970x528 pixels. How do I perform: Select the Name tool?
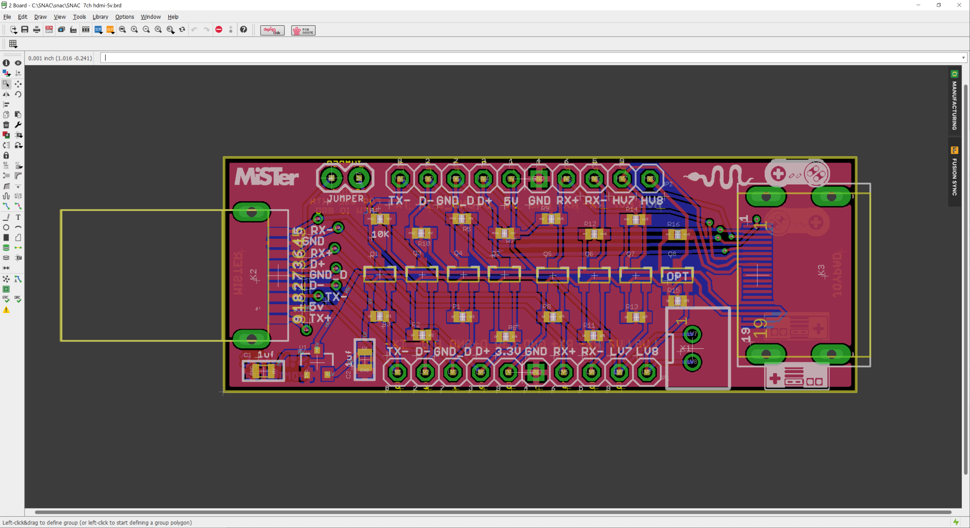pos(6,165)
